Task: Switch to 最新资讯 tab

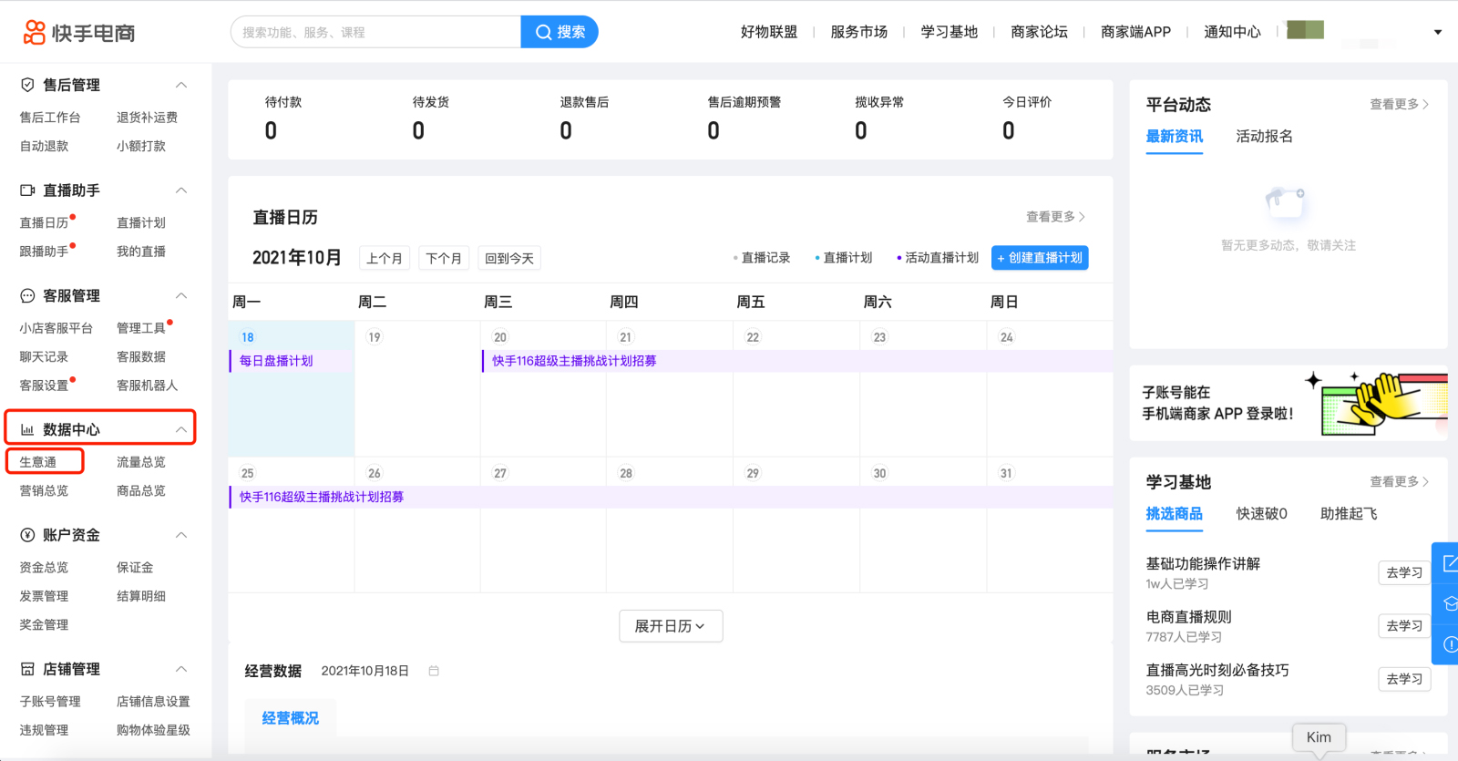Action: (x=1174, y=137)
